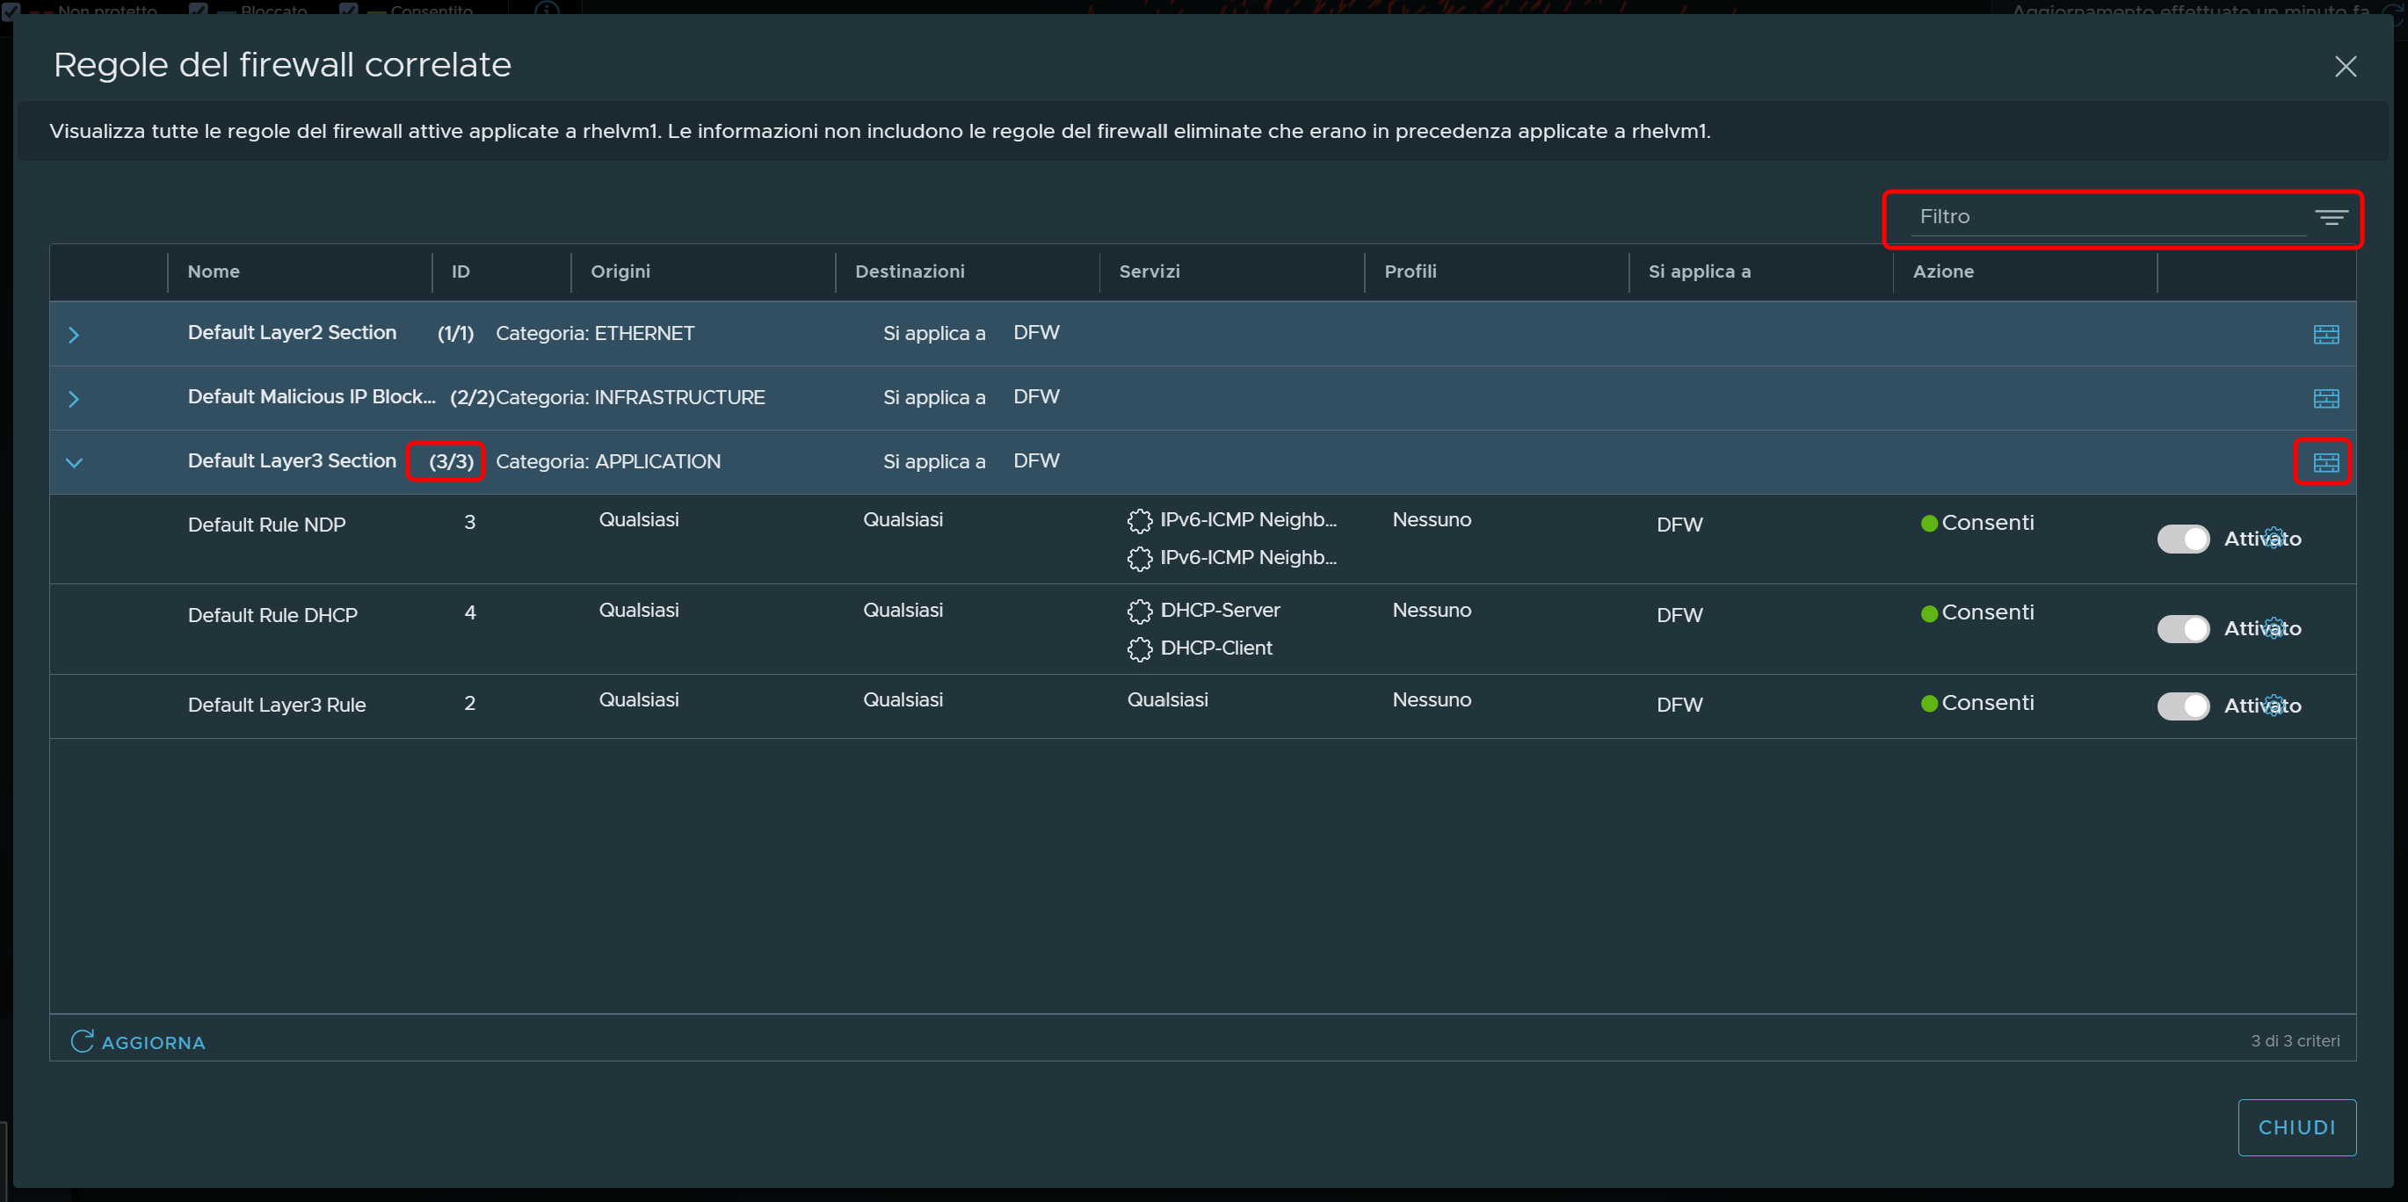
Task: Toggle Attivato switch for Default Rule DHCP
Action: pos(2183,628)
